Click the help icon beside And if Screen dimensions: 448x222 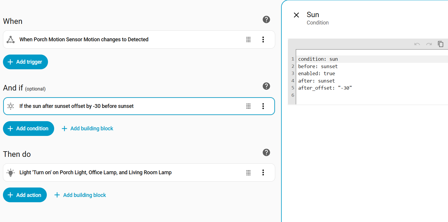pyautogui.click(x=266, y=86)
